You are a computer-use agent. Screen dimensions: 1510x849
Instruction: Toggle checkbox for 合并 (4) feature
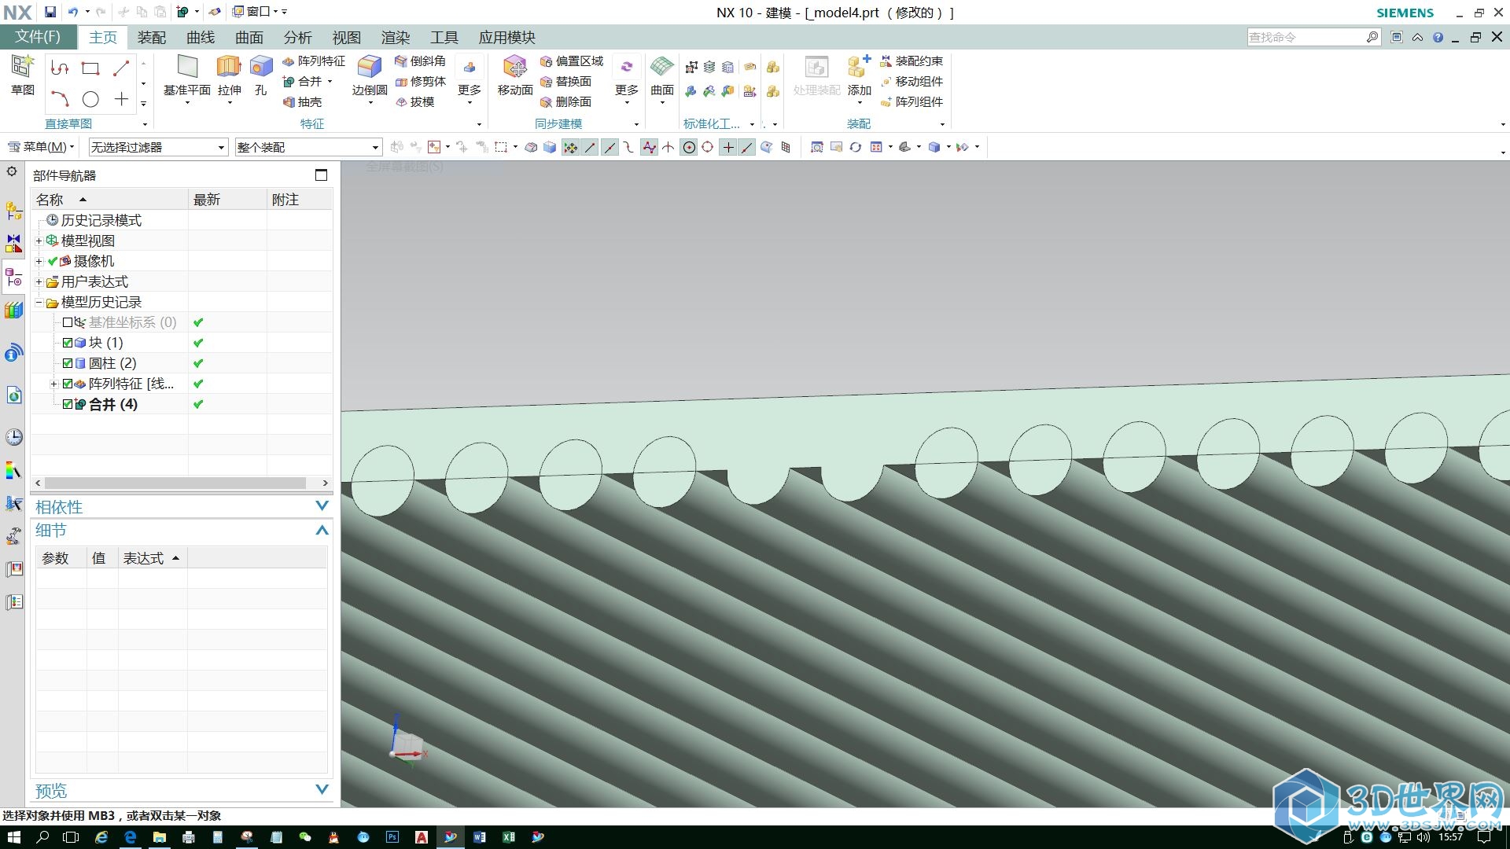(68, 404)
